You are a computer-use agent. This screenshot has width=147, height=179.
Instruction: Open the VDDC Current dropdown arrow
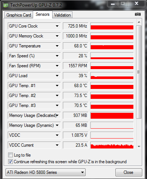tap(57, 145)
